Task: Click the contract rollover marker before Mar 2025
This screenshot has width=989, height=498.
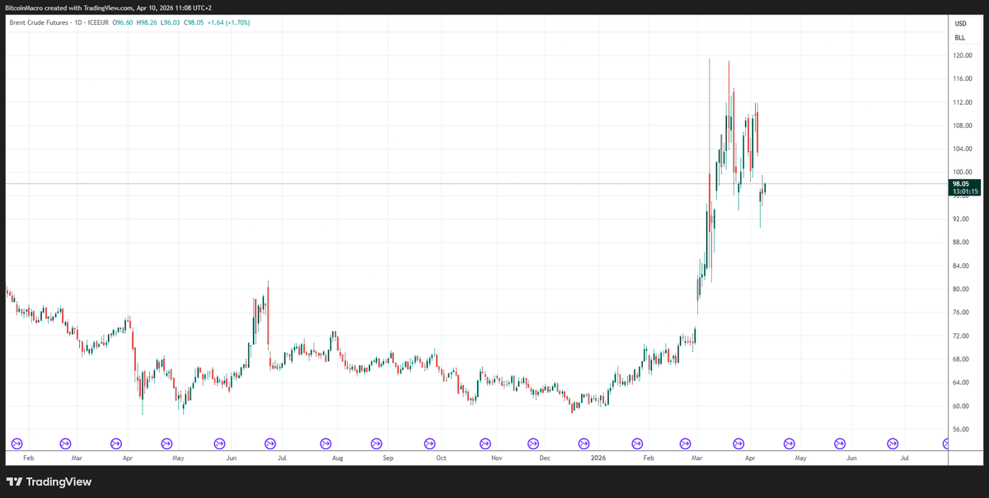Action: (x=66, y=443)
